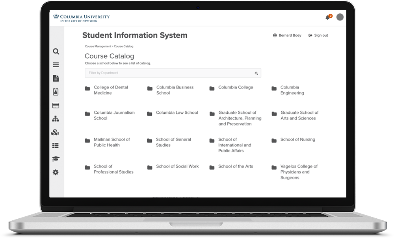Click folder icon for Columbia Journalism School

pos(87,114)
